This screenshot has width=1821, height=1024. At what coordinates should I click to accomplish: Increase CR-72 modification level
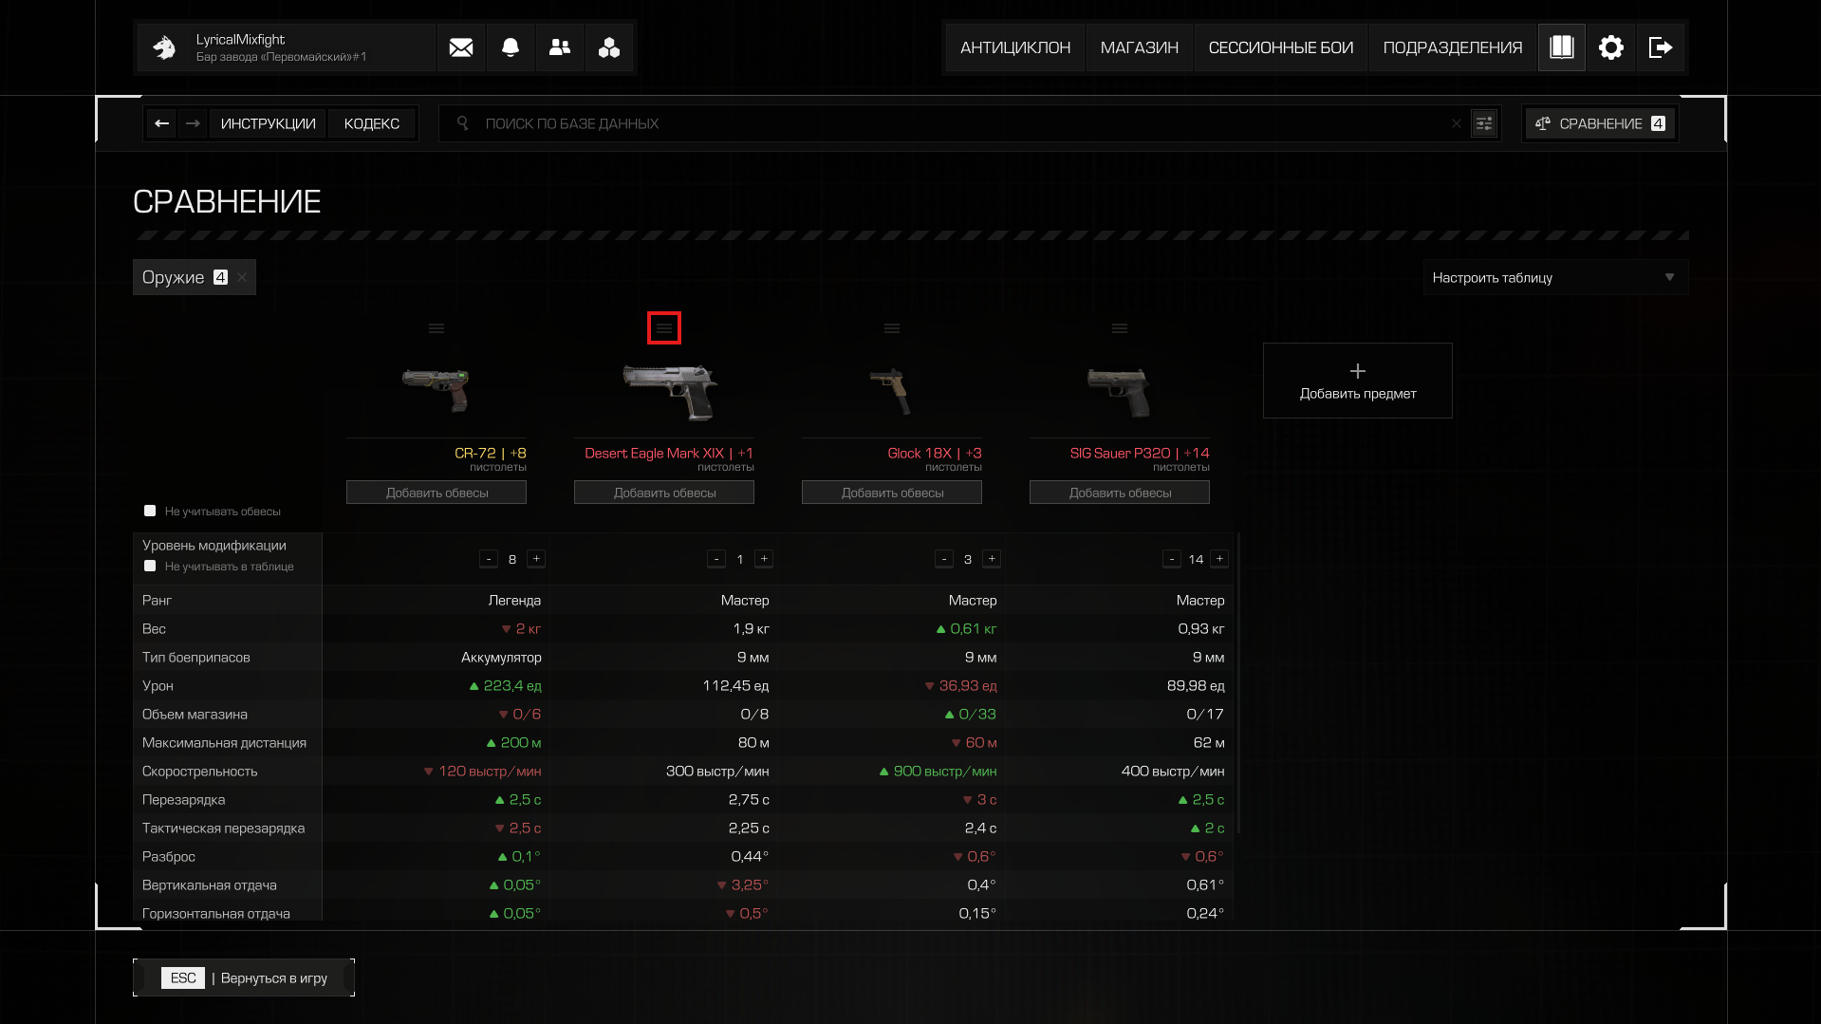536,559
